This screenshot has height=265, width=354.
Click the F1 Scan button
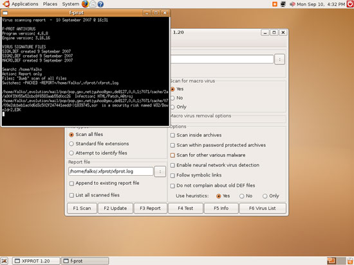click(x=82, y=209)
